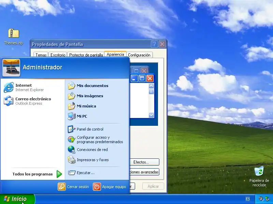Image resolution: width=273 pixels, height=204 pixels.
Task: Click maximize button in active preview window
Action: pyautogui.click(x=142, y=79)
